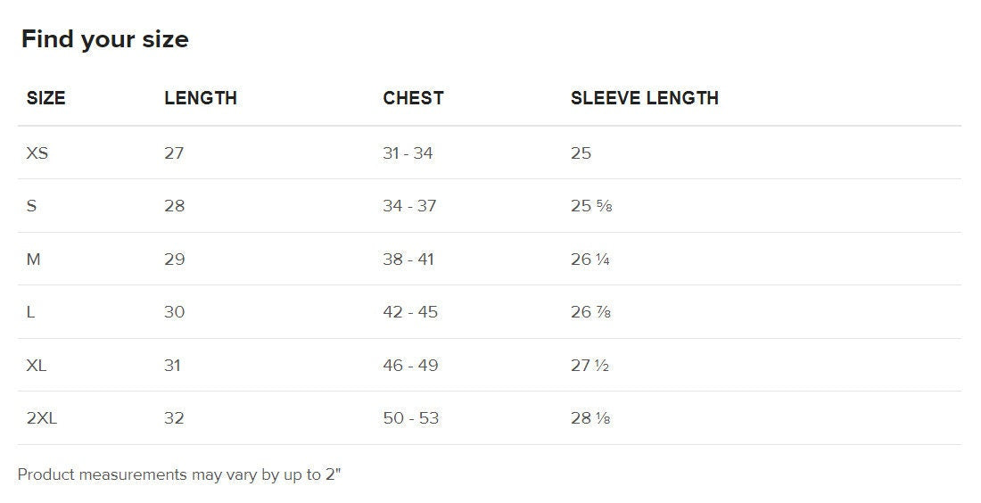The image size is (981, 503).
Task: Click the CHEST column header
Action: tap(413, 98)
